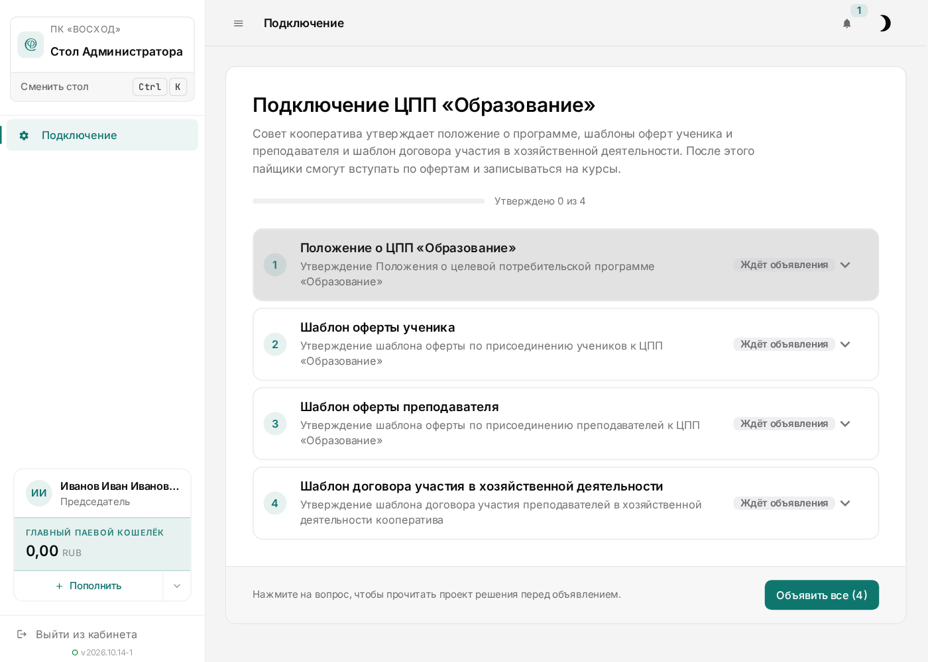Click version label v2026.10.14-1
The height and width of the screenshot is (662, 928).
coord(107,653)
